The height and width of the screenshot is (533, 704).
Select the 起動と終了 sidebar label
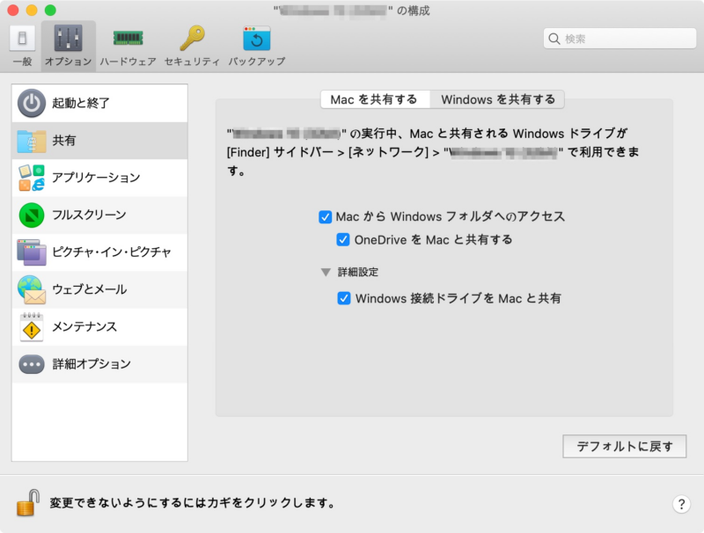tap(81, 103)
